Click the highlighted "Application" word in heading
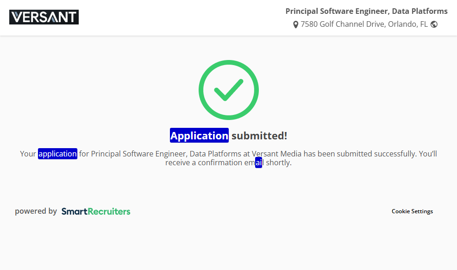The width and height of the screenshot is (457, 270). click(199, 136)
